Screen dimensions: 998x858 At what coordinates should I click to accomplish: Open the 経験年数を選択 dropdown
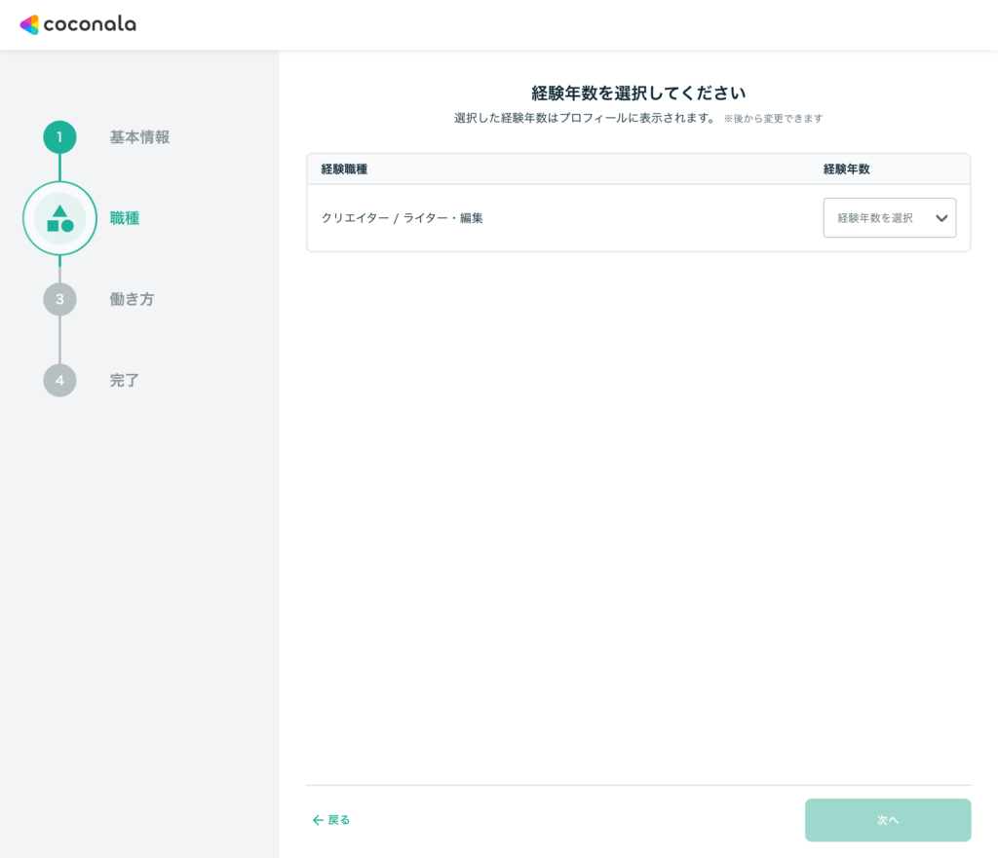point(876,218)
